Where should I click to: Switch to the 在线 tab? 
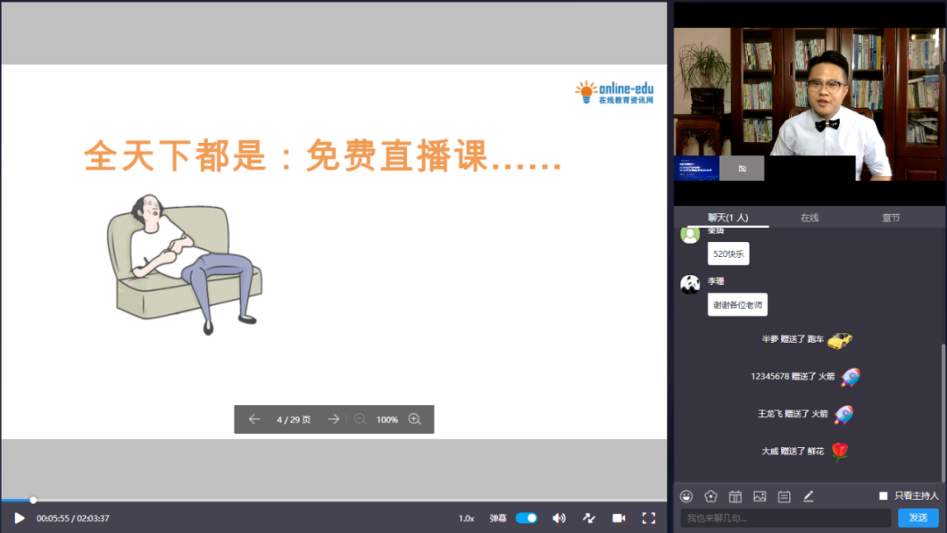click(x=809, y=217)
